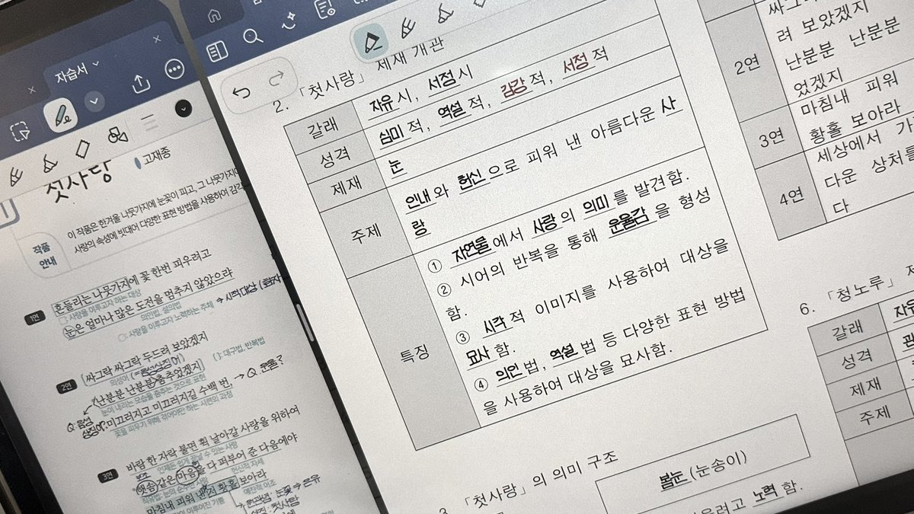This screenshot has height=514, width=914.
Task: Open the pen color chevron dropdown
Action: tap(185, 110)
